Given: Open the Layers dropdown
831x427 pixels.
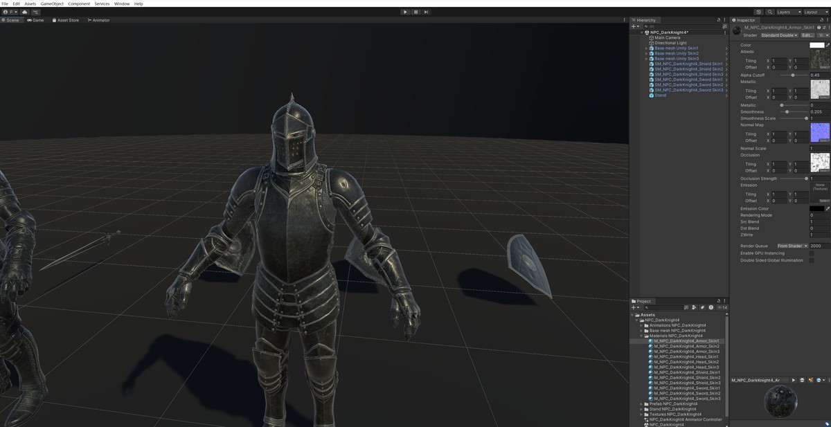Looking at the screenshot, I should click(789, 12).
